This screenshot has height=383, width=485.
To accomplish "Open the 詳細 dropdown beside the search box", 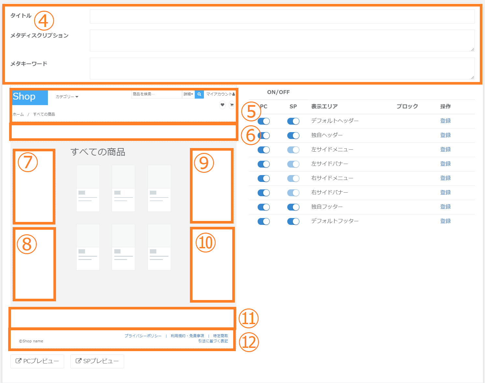I will coord(188,94).
